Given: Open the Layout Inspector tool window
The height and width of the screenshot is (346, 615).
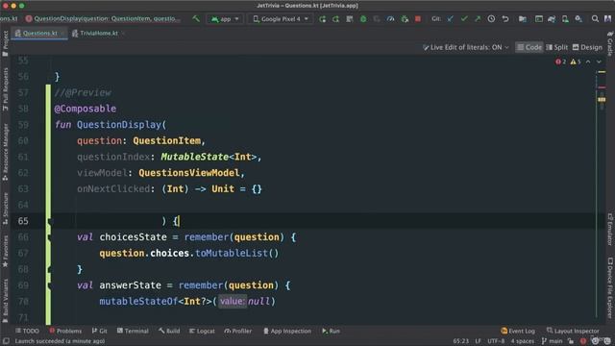Looking at the screenshot, I should tap(573, 331).
